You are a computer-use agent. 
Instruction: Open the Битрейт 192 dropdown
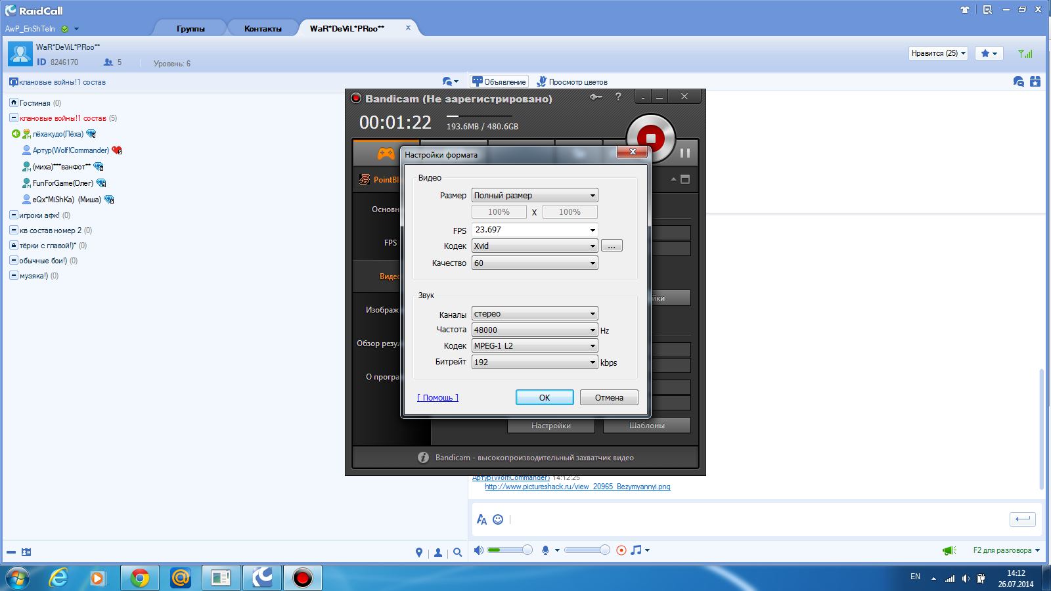(535, 362)
